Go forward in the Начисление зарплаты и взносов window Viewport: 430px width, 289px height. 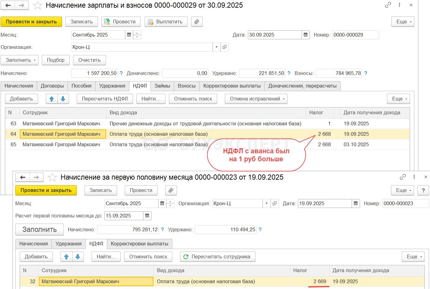(21, 5)
